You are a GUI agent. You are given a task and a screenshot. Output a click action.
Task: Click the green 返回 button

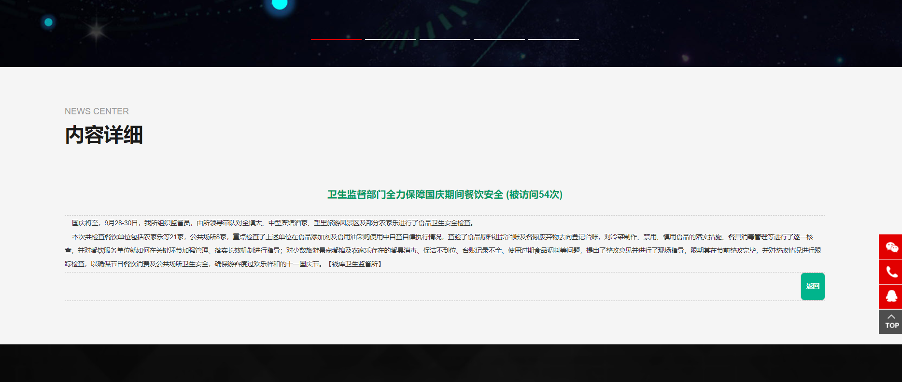click(813, 286)
